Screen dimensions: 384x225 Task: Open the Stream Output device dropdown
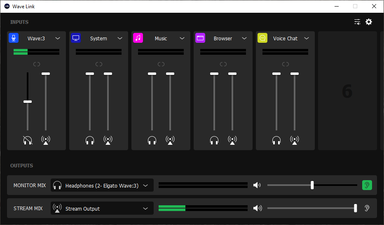tap(102, 208)
